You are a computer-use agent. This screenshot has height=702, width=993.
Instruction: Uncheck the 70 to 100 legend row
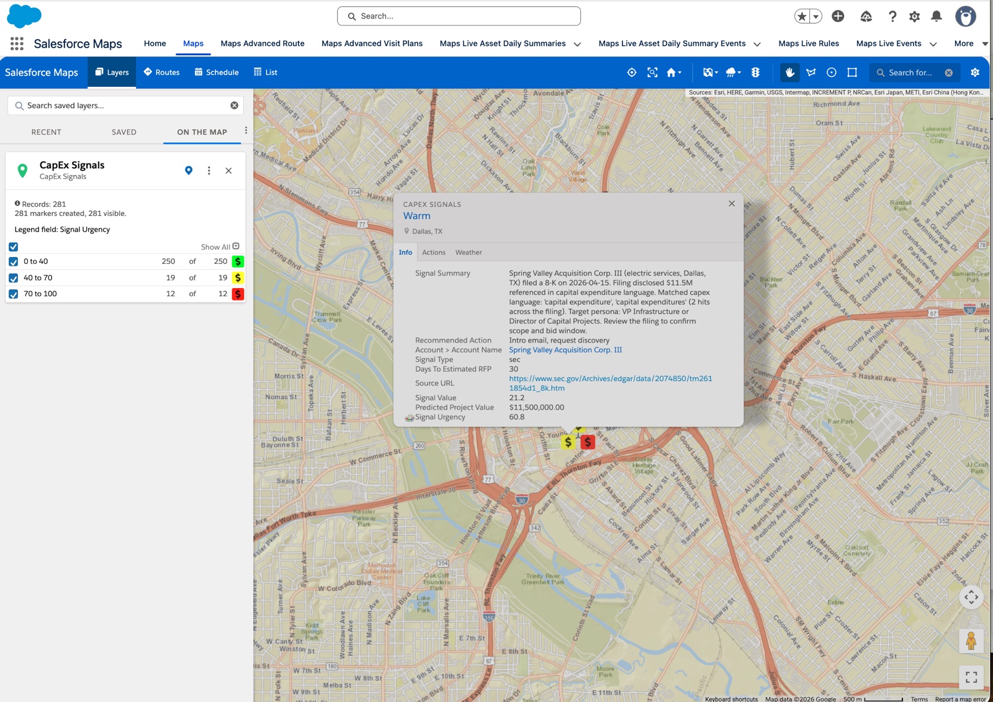point(13,294)
